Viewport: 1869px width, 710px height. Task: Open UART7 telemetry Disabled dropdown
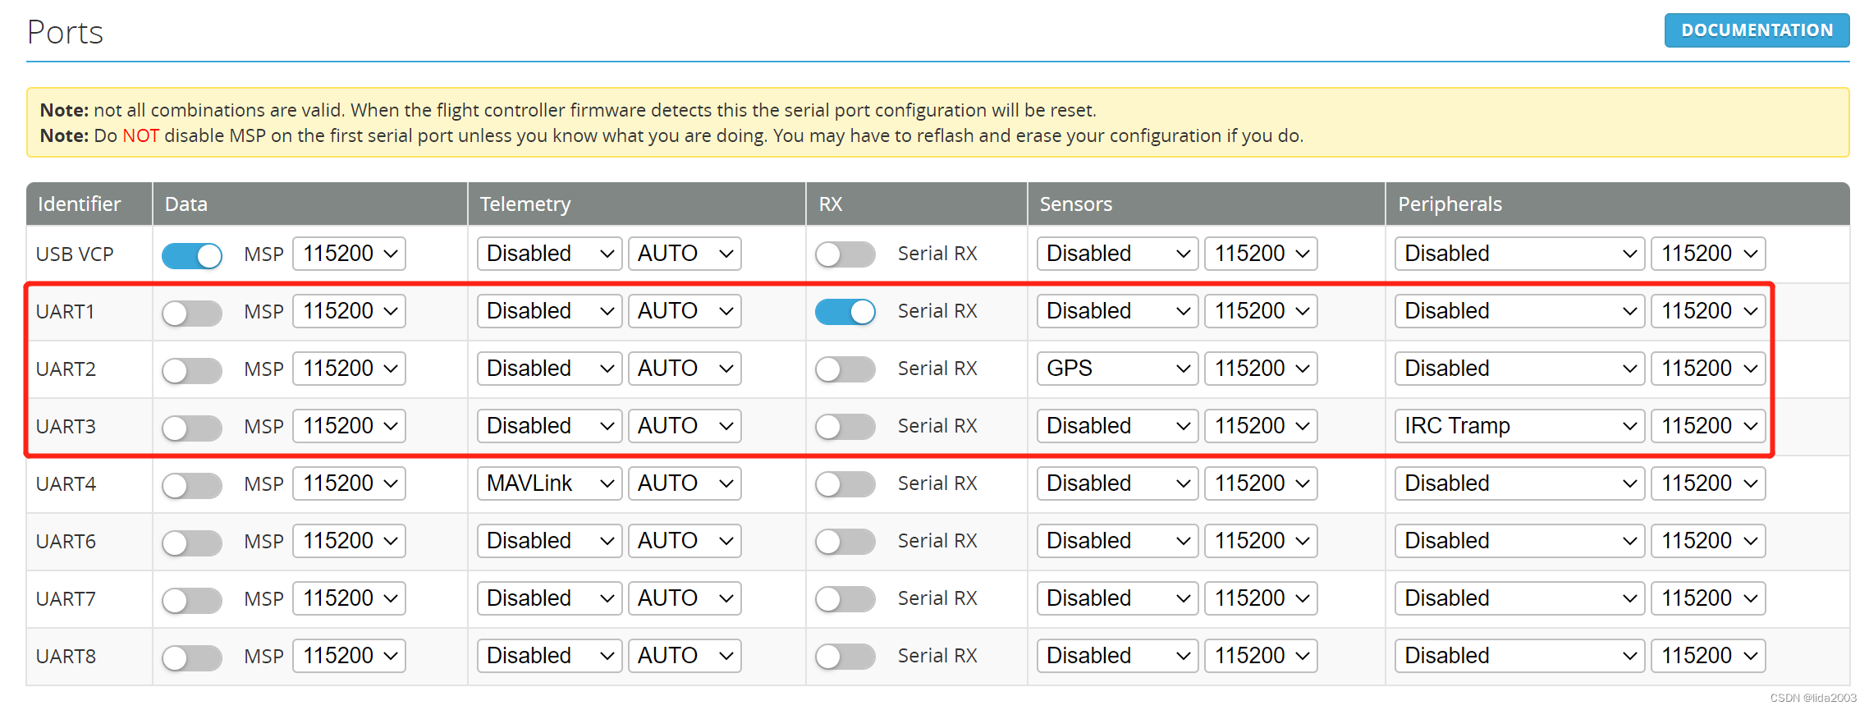coord(550,598)
